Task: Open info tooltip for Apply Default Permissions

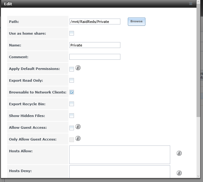Action: 78,68
